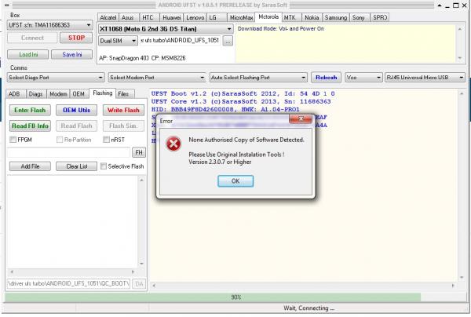Click OK in the Error dialog
Screen dimensions: 471x317
(x=235, y=181)
